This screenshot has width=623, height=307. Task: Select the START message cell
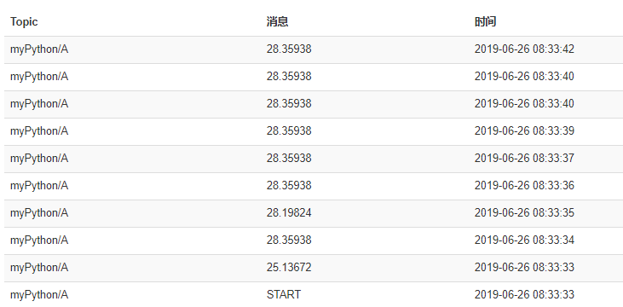pyautogui.click(x=284, y=295)
